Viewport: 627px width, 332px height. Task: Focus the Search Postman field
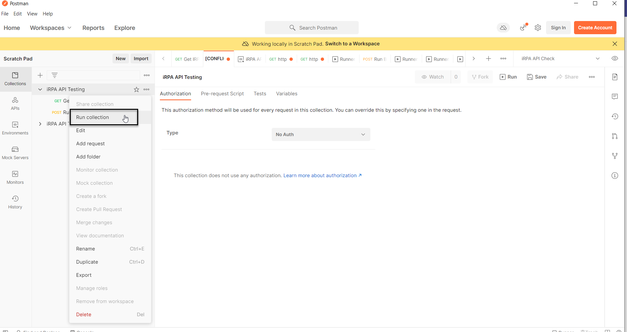coord(312,28)
